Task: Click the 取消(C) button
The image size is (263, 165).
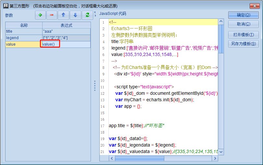Action: click(243, 24)
